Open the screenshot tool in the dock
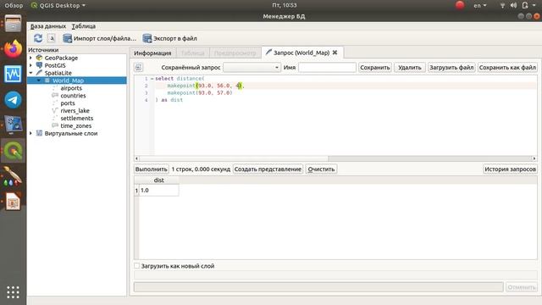This screenshot has width=542, height=305. (x=14, y=125)
